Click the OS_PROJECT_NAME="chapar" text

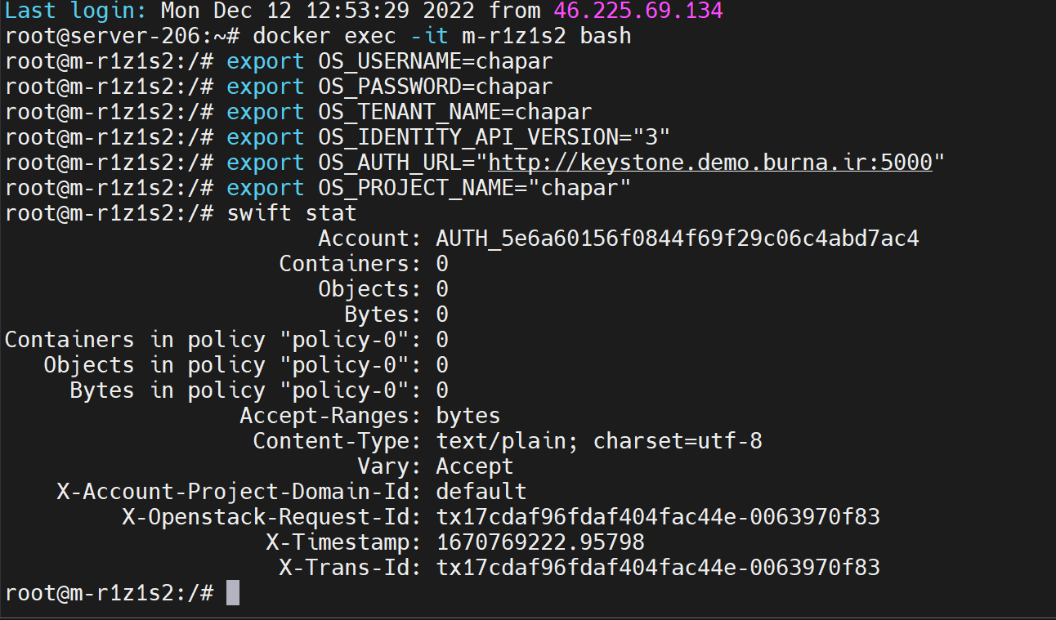(474, 188)
